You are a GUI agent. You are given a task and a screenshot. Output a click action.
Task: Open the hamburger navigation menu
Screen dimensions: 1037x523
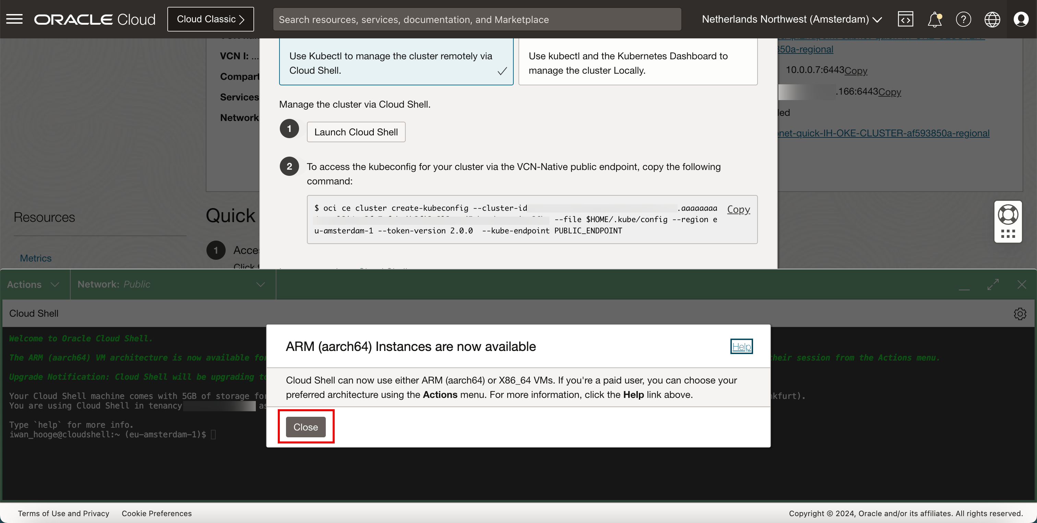click(x=14, y=19)
